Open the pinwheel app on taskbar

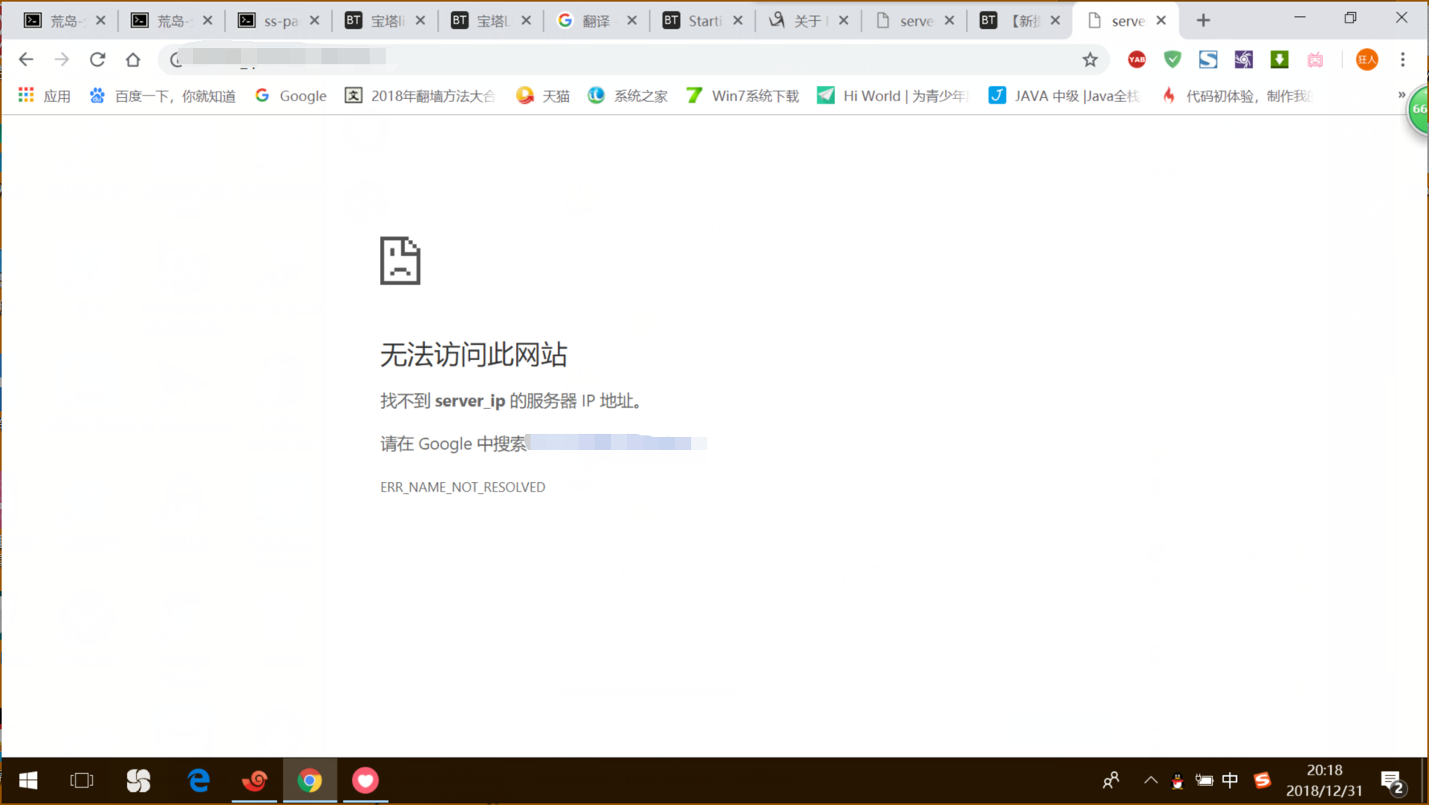point(139,780)
